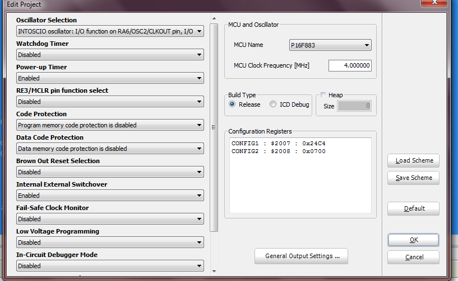Click the settings list scroll-down arrow
Screen dimensions: 458x281
click(214, 271)
